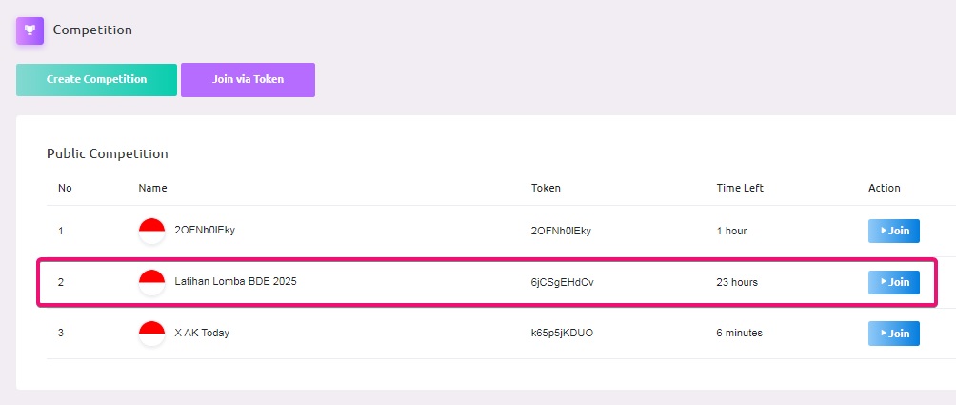Open the Join via Token button
956x405 pixels.
coord(249,80)
